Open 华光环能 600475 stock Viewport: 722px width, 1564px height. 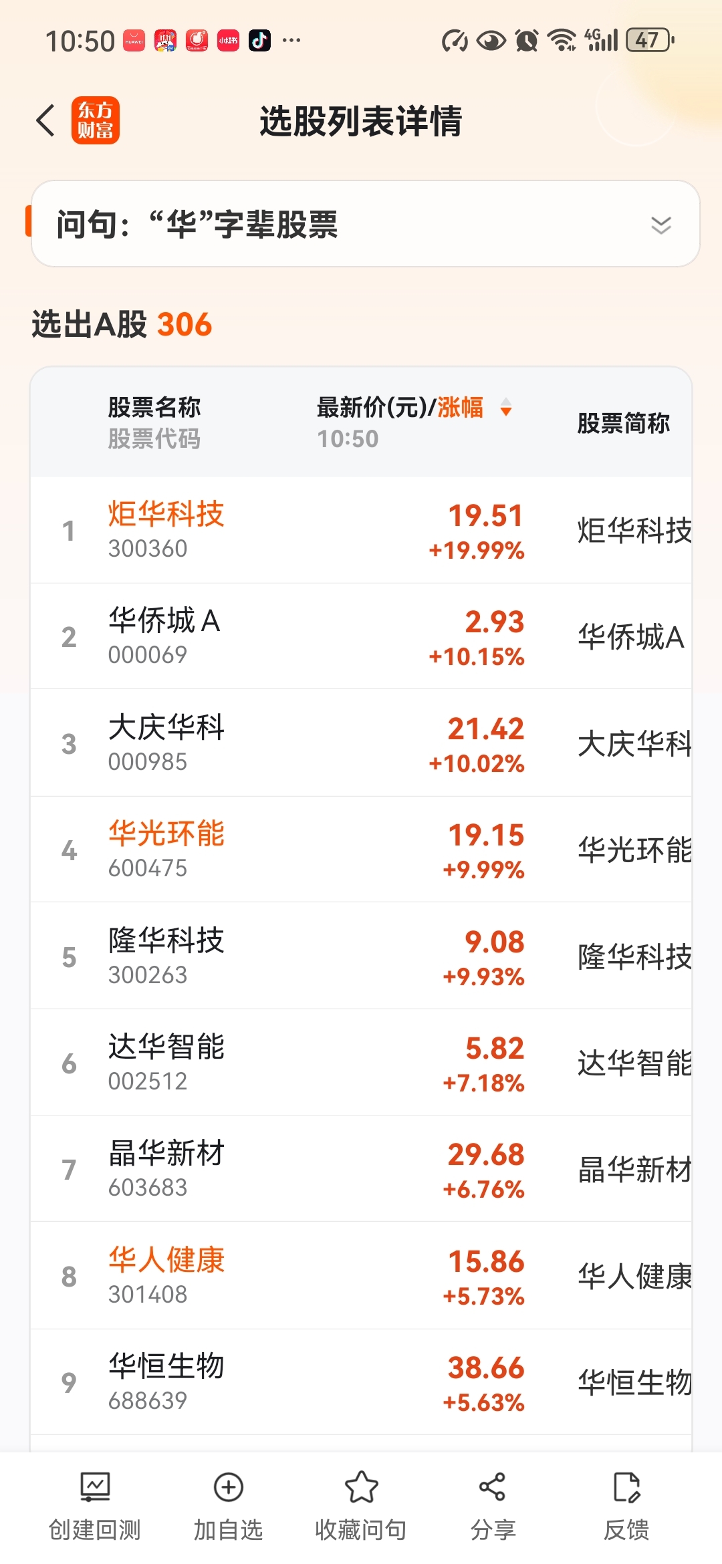point(361,850)
